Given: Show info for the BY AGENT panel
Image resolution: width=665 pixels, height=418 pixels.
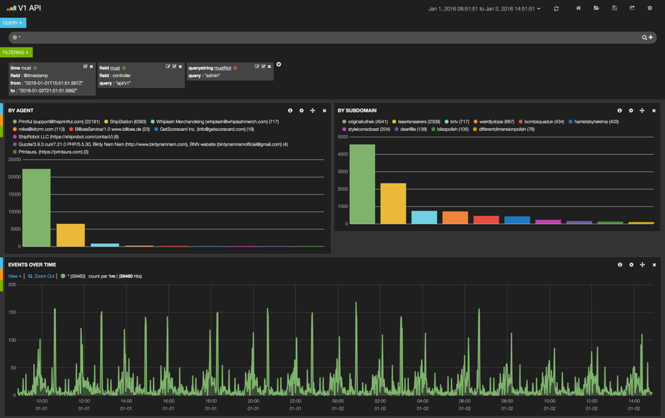Looking at the screenshot, I should [290, 110].
